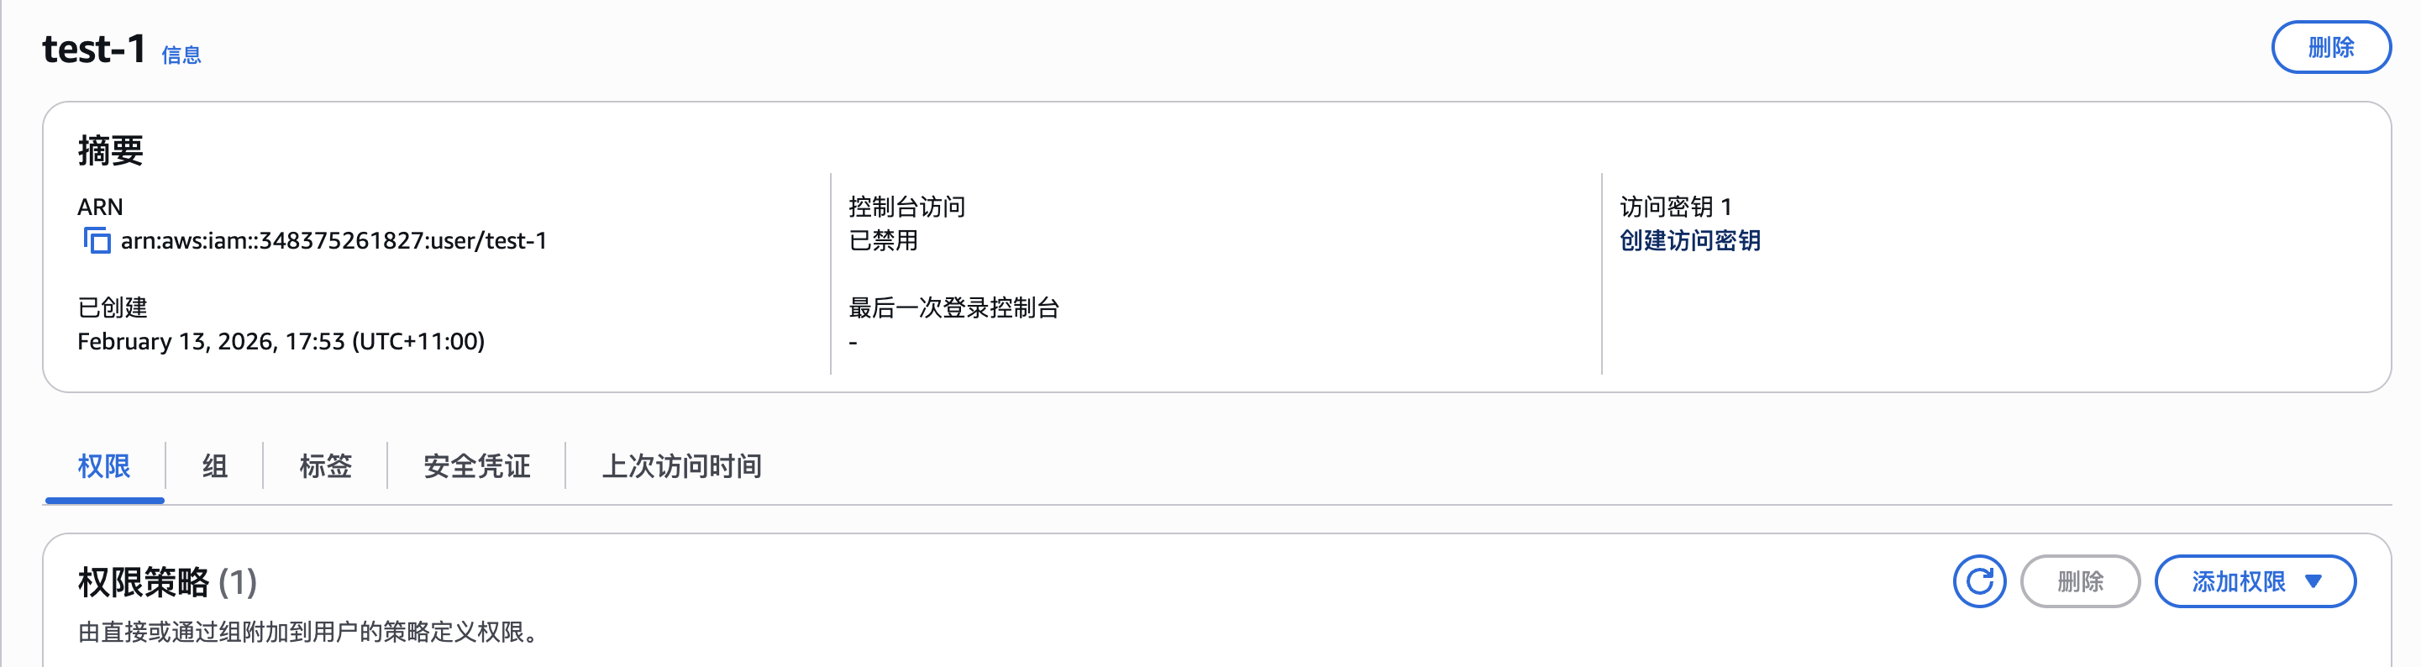Open the 标签 tab
This screenshot has width=2421, height=667.
click(x=325, y=466)
